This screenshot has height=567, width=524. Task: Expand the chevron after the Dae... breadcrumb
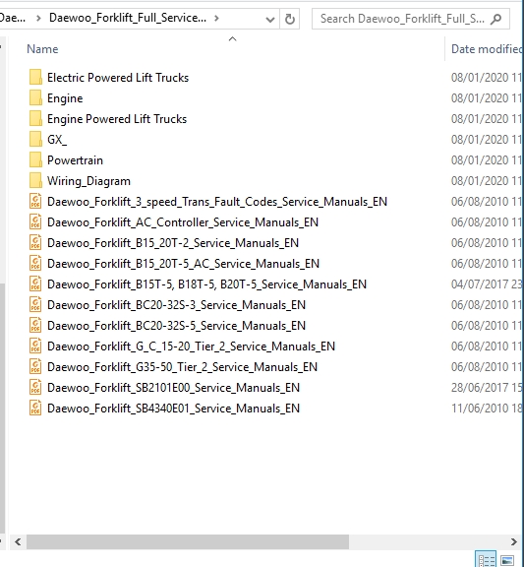tap(38, 18)
